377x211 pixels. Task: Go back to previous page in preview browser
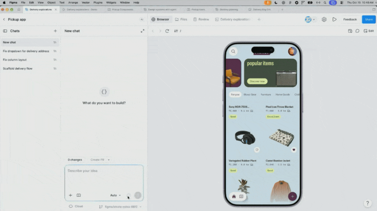(153, 31)
